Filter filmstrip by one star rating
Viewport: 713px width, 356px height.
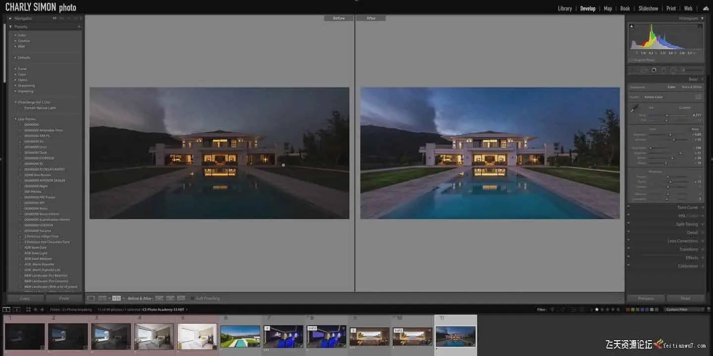click(x=597, y=310)
